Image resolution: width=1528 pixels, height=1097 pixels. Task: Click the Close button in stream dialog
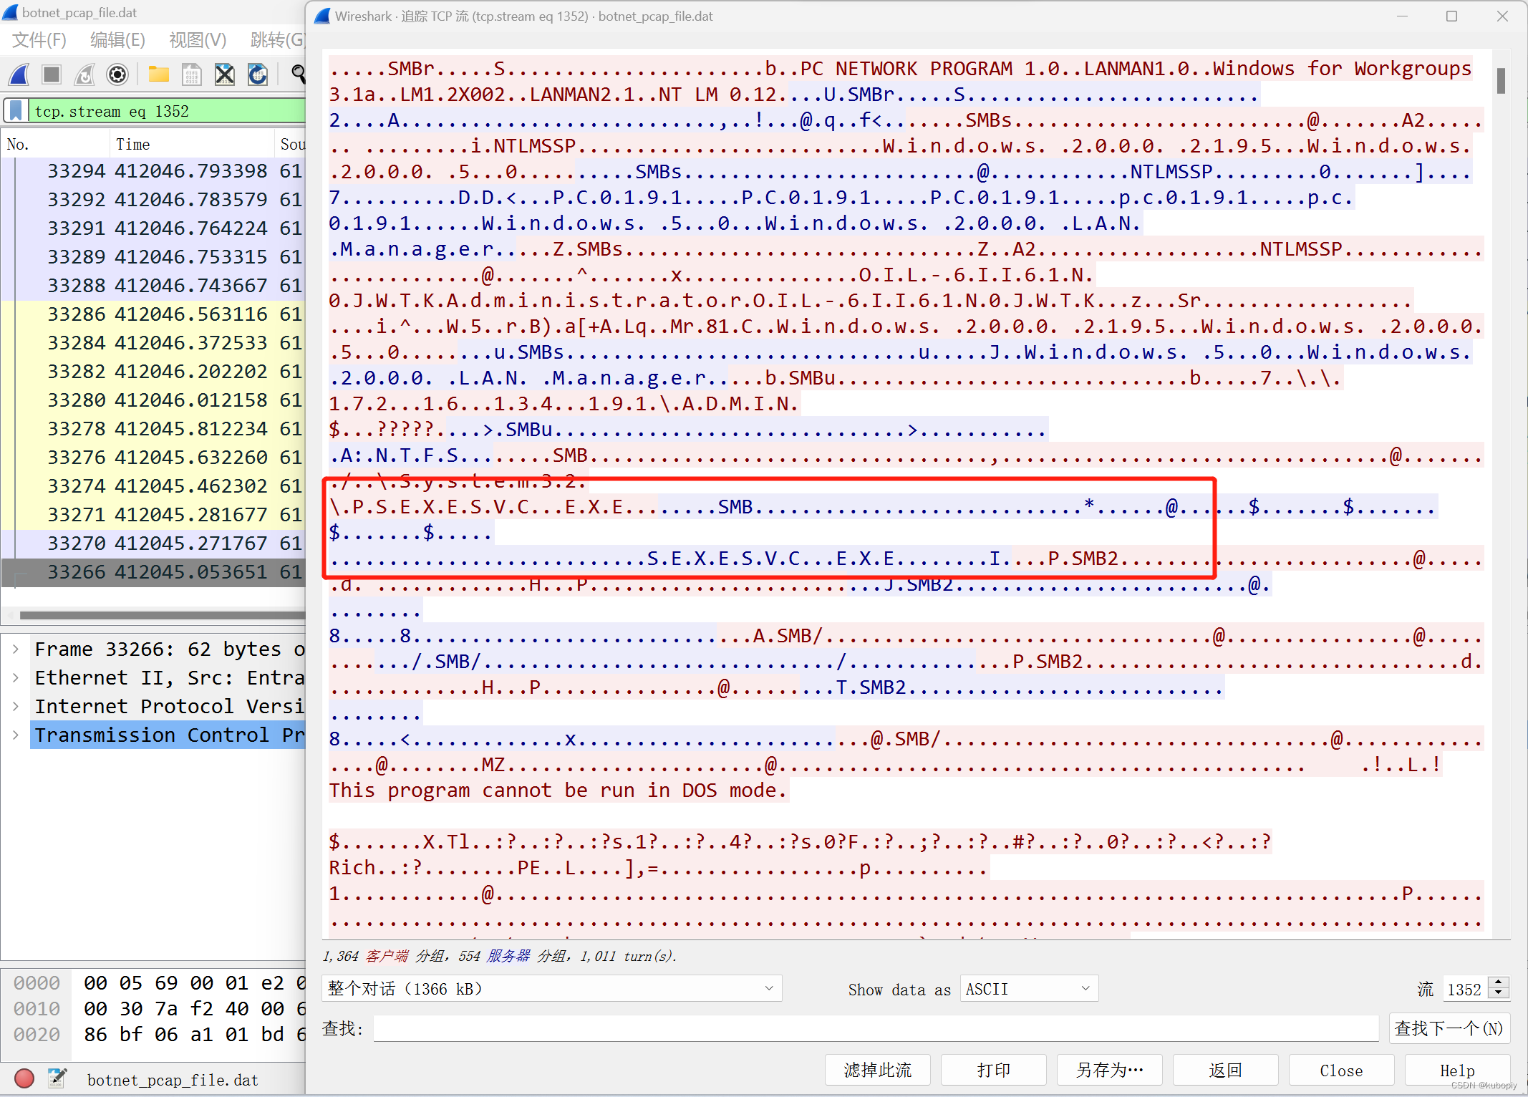(1342, 1070)
